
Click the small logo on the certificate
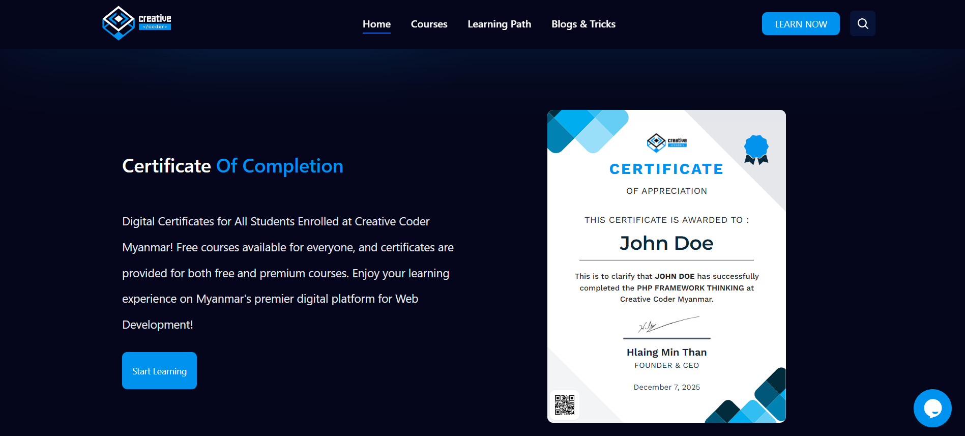click(x=666, y=142)
